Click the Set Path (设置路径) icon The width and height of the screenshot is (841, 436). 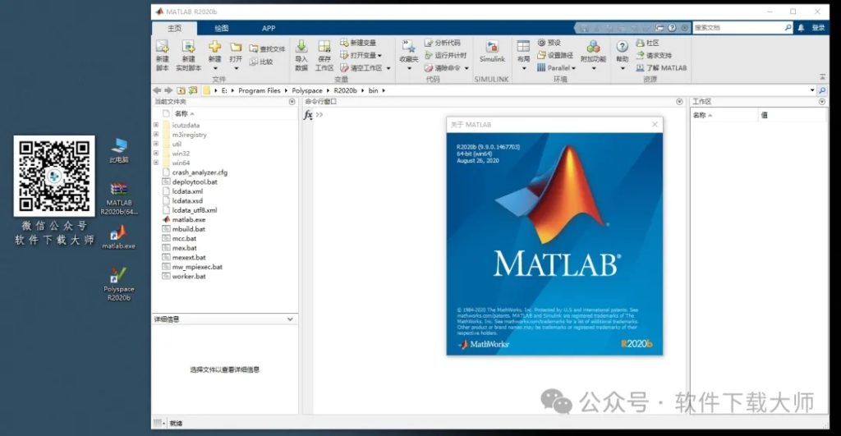point(541,55)
